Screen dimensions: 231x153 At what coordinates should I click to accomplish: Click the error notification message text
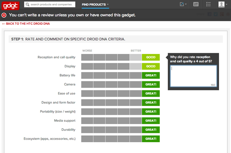(72, 15)
